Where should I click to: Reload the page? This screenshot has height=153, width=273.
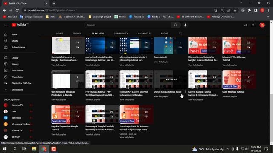tap(17, 11)
